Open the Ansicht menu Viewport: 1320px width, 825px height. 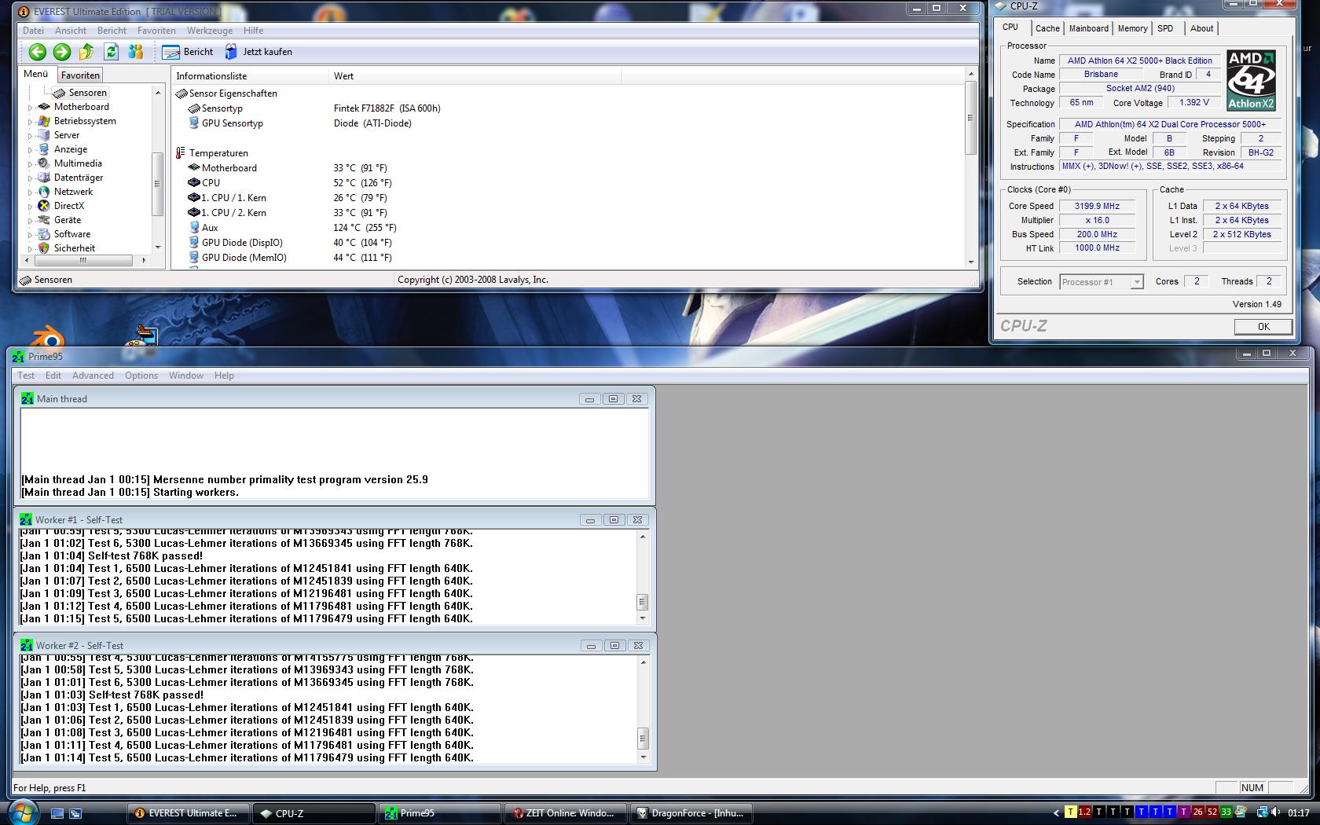(71, 31)
